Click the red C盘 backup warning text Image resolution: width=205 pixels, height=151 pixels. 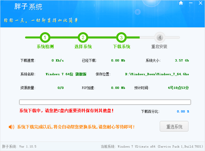point(67,111)
